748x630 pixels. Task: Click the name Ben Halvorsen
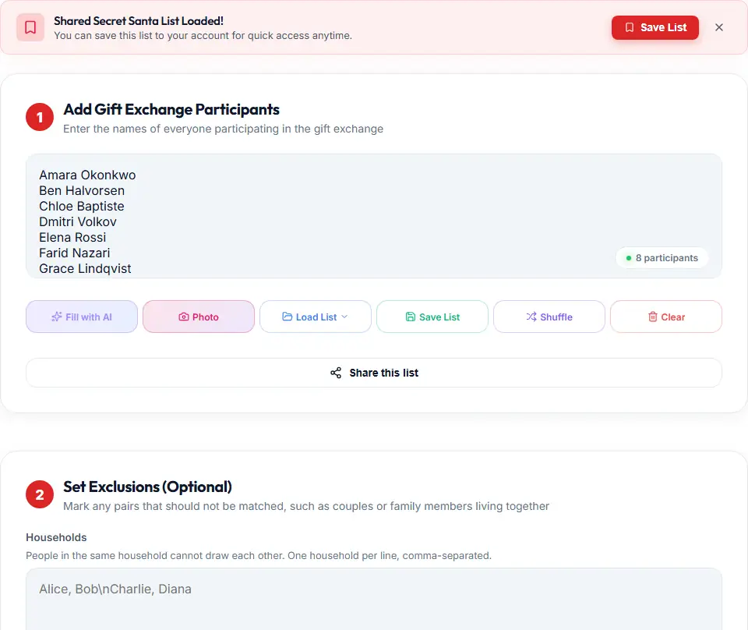[x=82, y=191]
